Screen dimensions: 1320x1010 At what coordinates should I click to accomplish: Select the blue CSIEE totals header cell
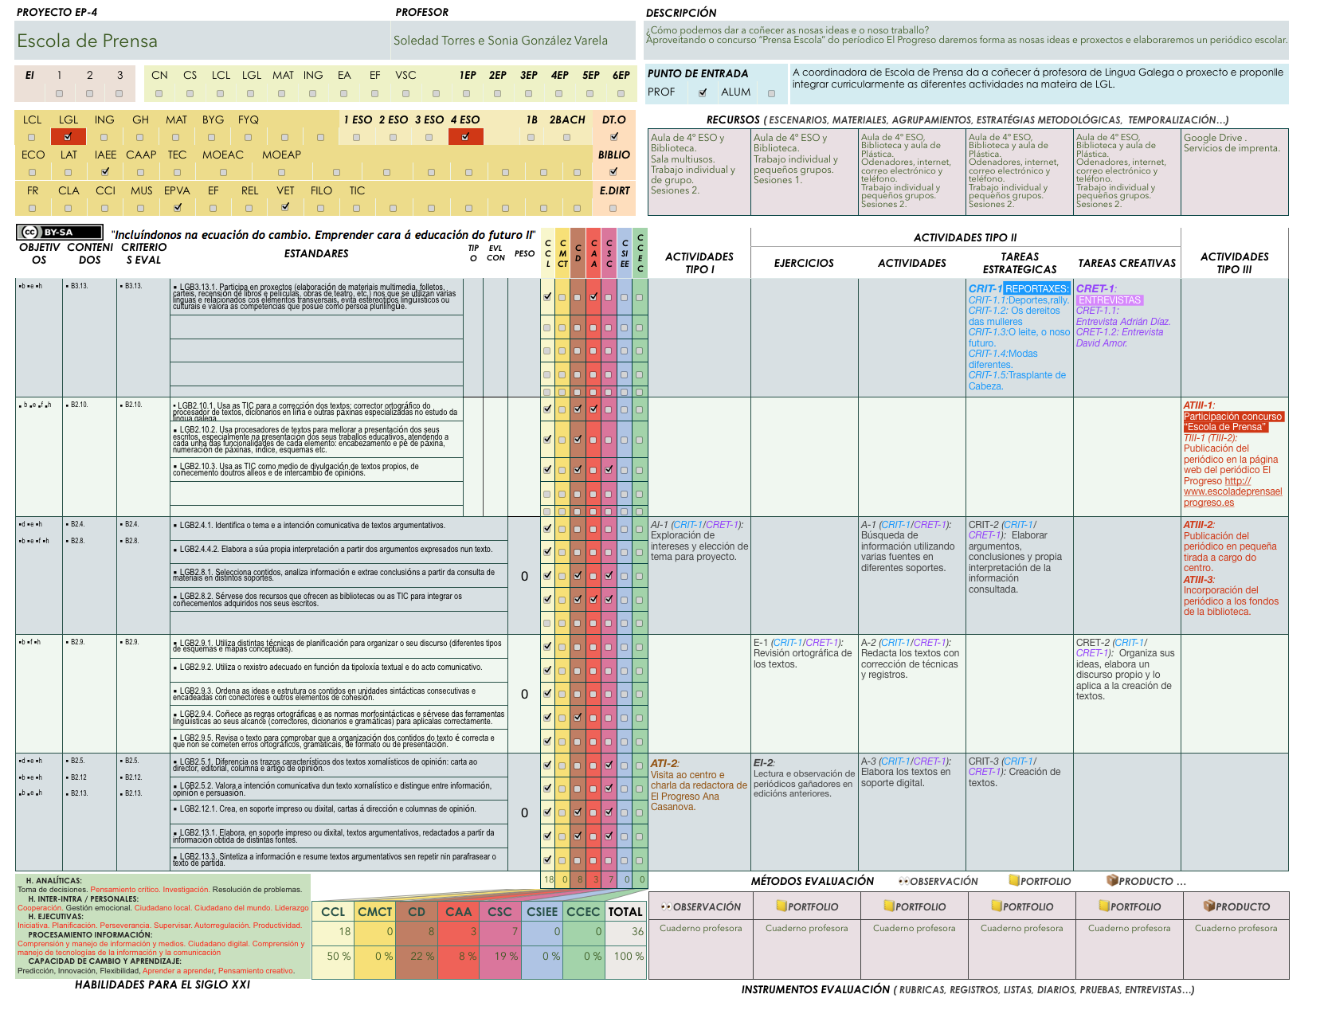pyautogui.click(x=542, y=912)
